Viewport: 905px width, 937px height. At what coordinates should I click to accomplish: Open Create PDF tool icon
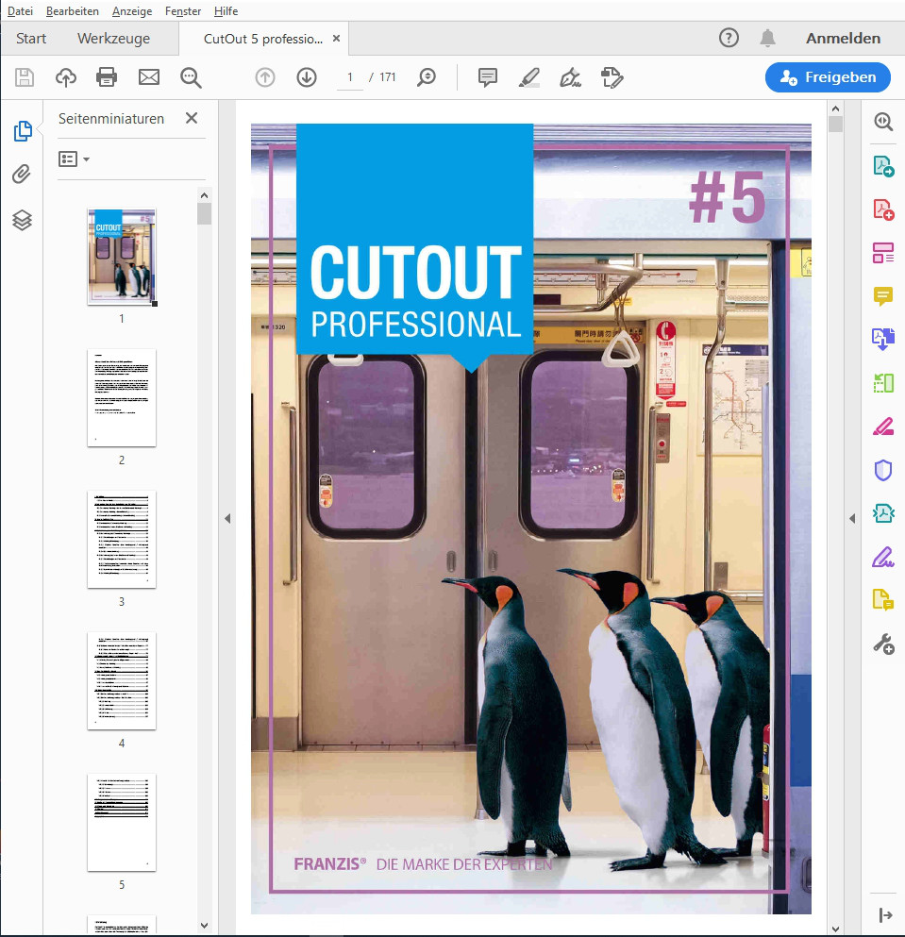click(883, 209)
